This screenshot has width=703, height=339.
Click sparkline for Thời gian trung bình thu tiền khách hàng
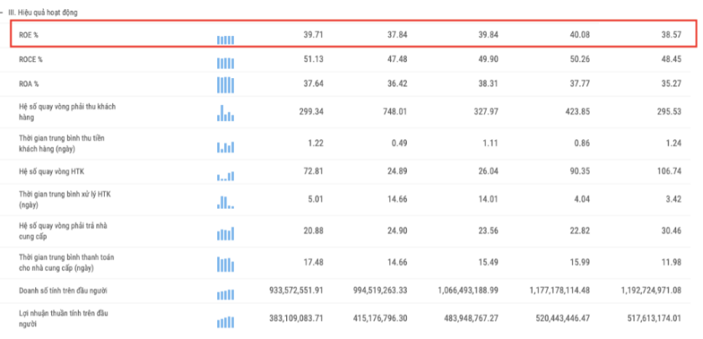(225, 145)
